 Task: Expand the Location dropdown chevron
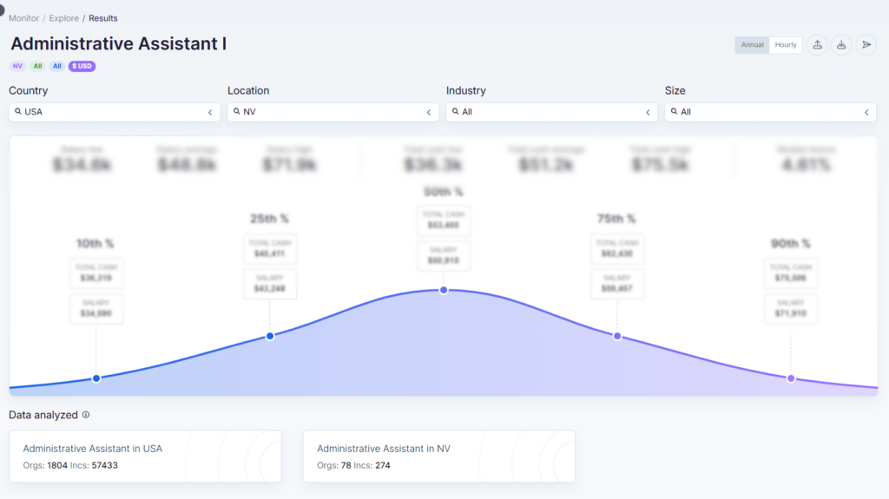pos(428,113)
